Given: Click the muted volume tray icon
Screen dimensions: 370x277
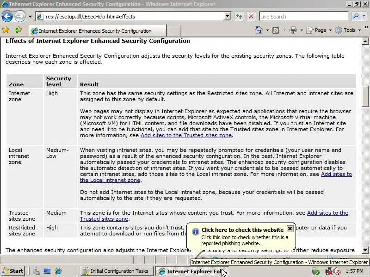Looking at the screenshot, I should click(x=337, y=271).
